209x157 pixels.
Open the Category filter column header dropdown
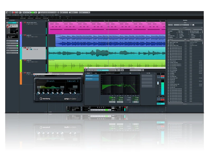point(173,30)
